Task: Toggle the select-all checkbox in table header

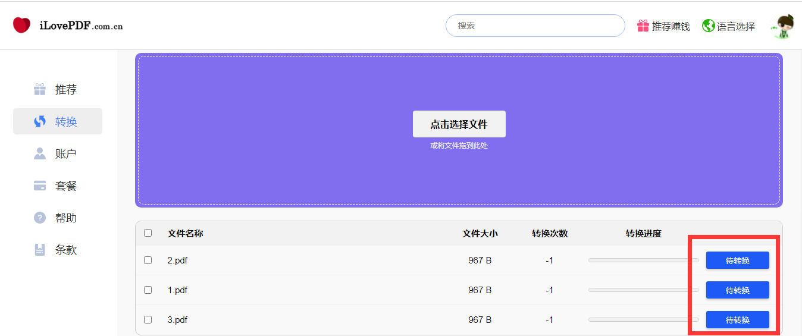Action: tap(148, 233)
